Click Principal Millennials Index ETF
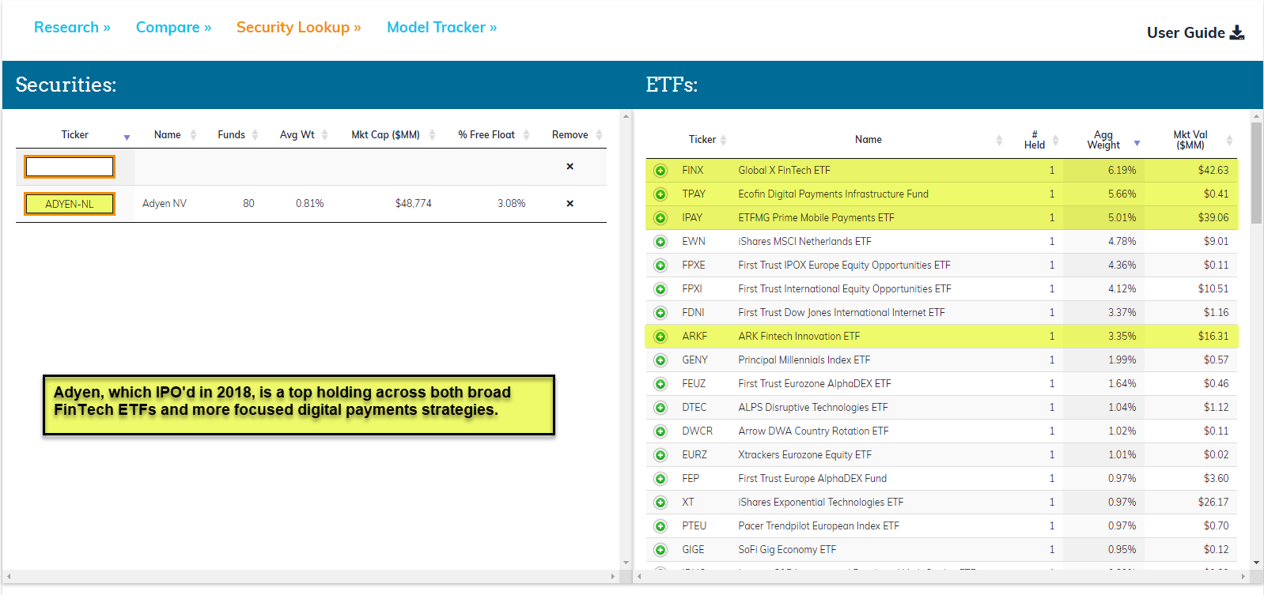1264x595 pixels. (804, 360)
